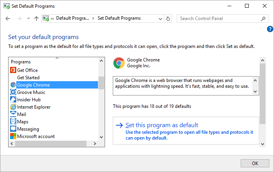This screenshot has height=172, width=274.
Task: Click the programs list scroll up arrow
Action: 102,61
